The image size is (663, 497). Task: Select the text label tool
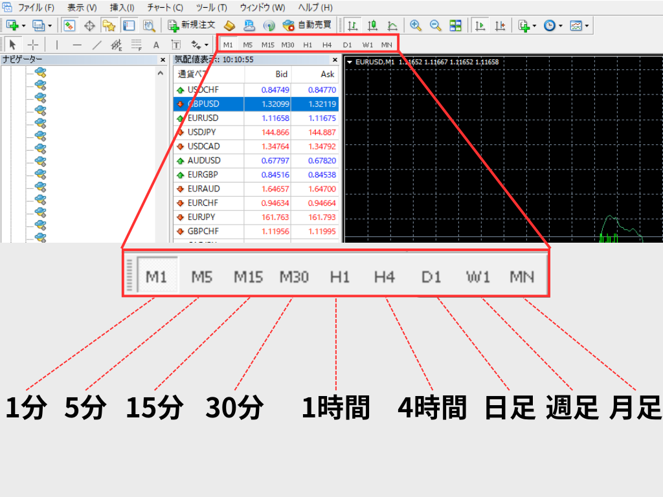tap(176, 45)
